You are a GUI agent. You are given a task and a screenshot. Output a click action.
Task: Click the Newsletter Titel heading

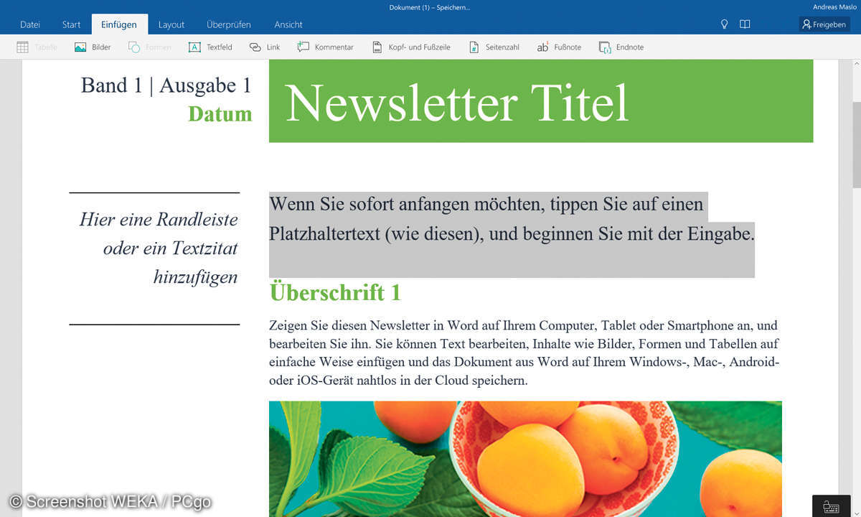pos(456,103)
